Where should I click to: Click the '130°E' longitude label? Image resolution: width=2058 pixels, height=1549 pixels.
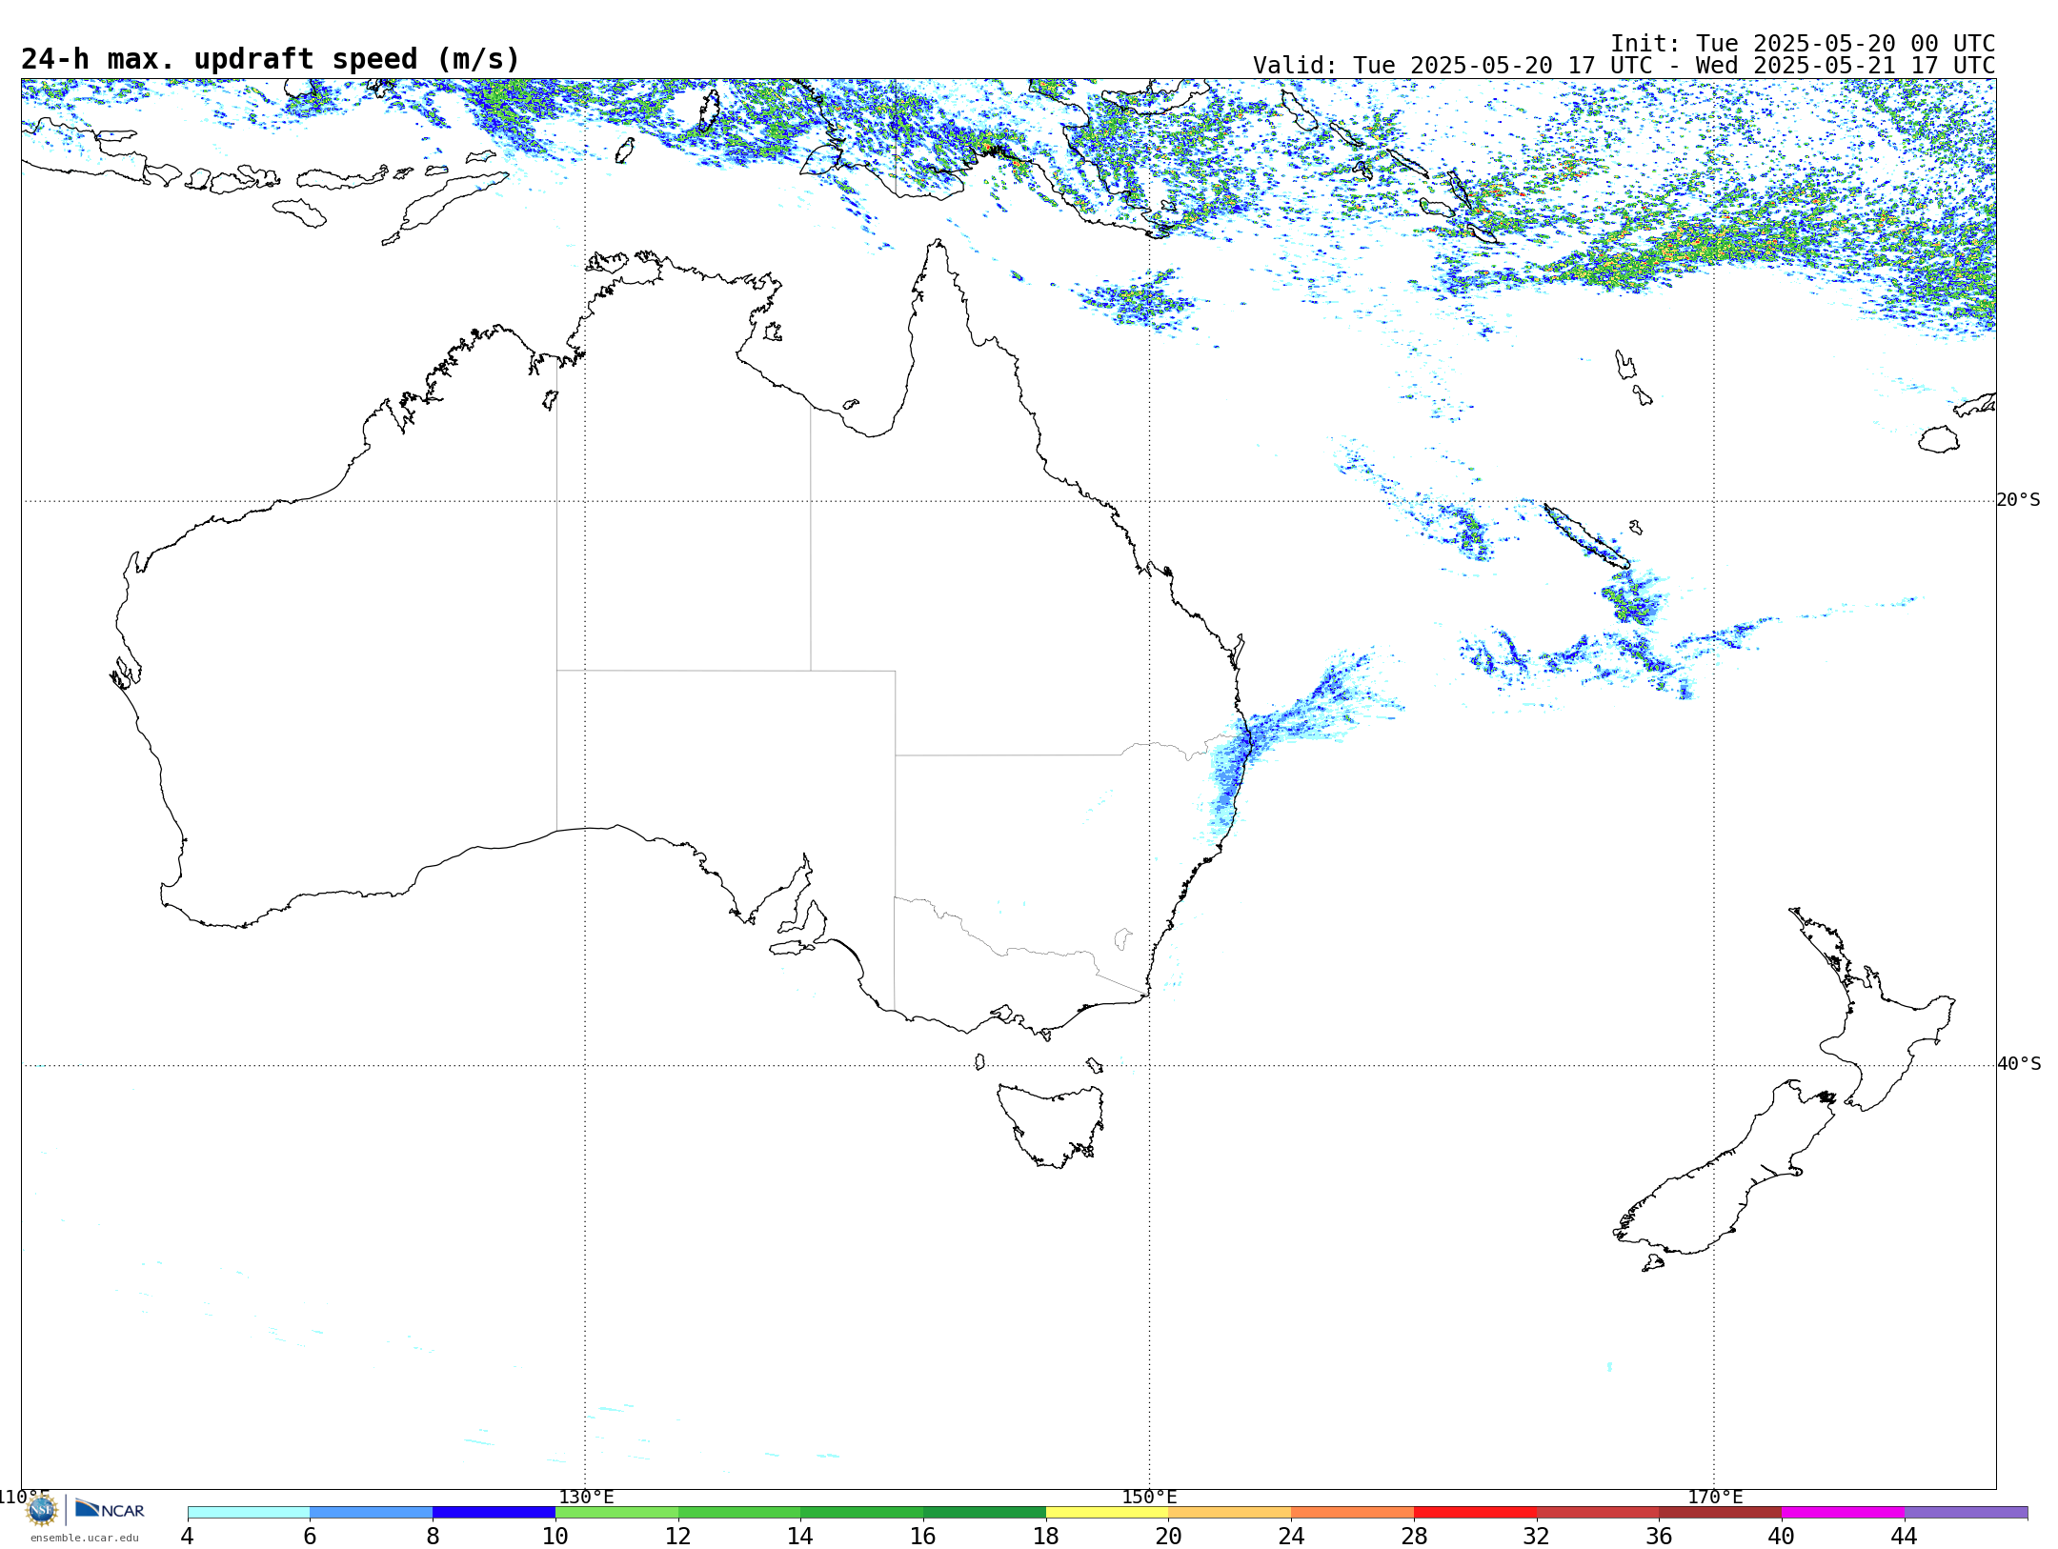tap(586, 1497)
